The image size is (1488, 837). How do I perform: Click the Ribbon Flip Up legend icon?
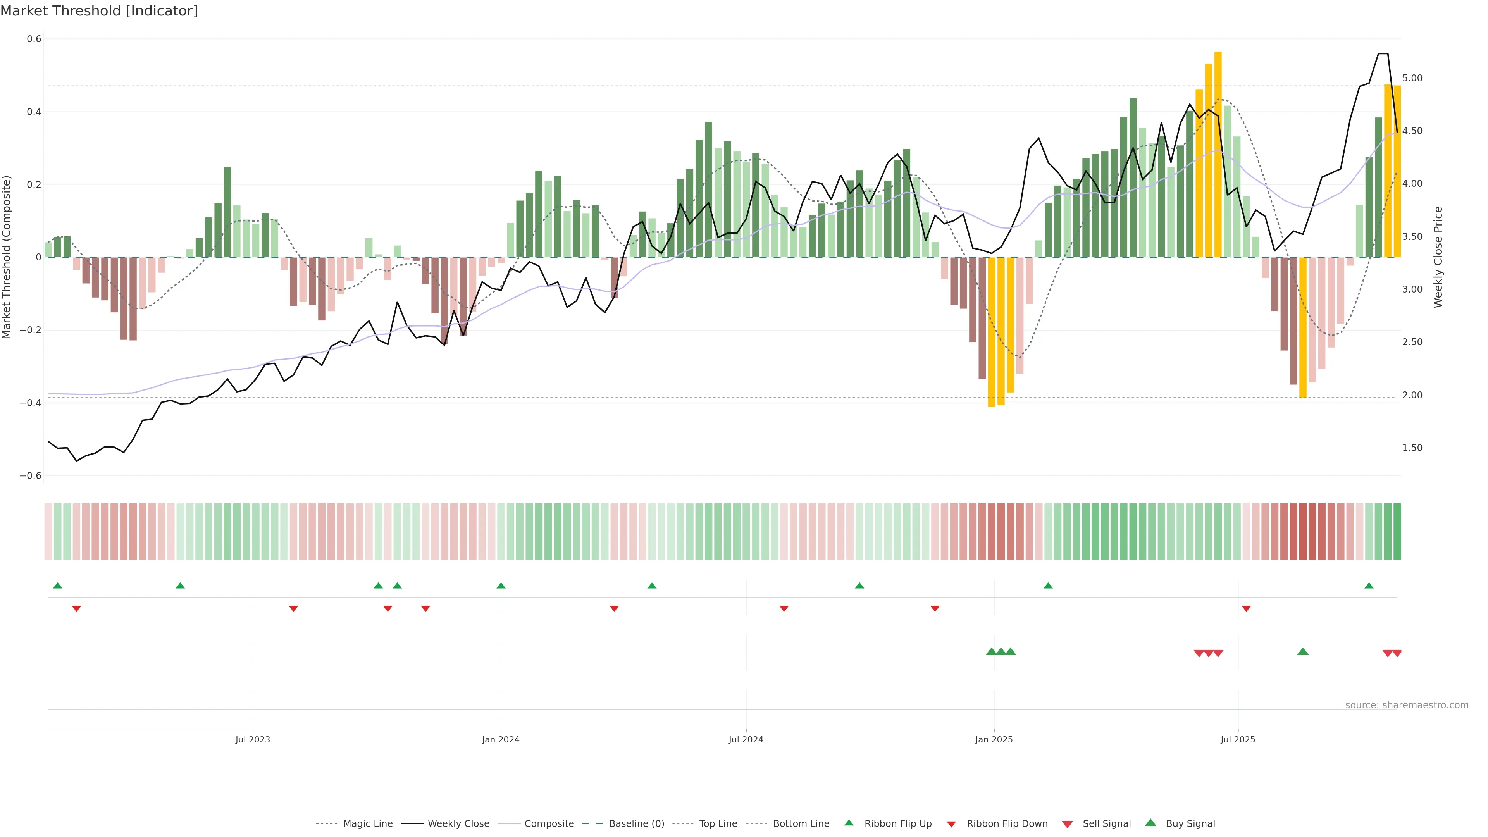click(849, 823)
